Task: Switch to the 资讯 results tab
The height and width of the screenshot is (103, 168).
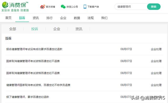Action: pos(79,29)
